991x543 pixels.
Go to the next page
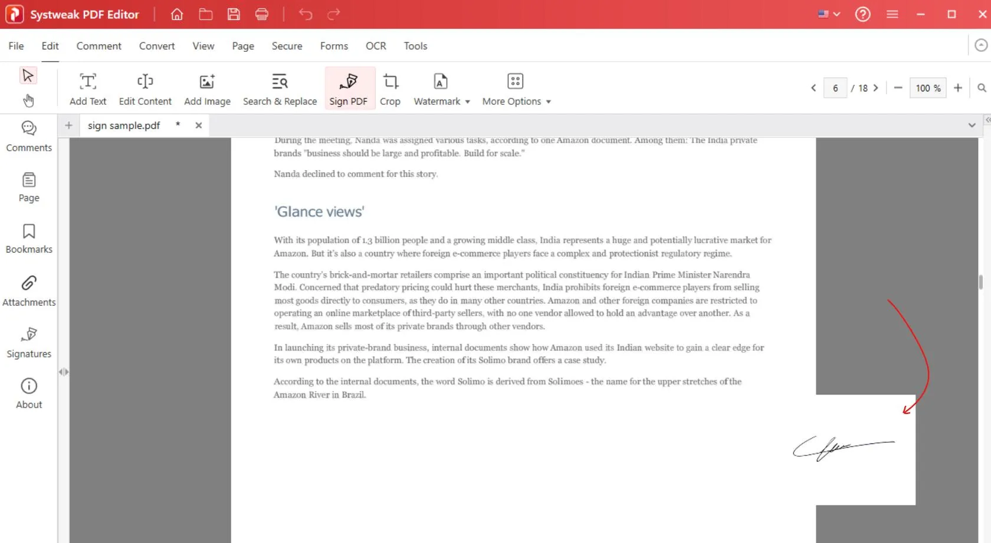click(x=876, y=88)
